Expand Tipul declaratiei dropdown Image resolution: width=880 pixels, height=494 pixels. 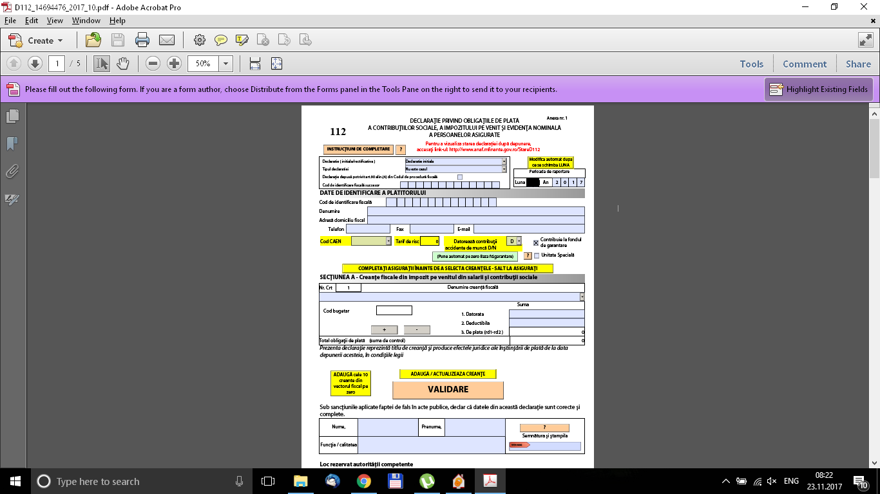coord(504,169)
